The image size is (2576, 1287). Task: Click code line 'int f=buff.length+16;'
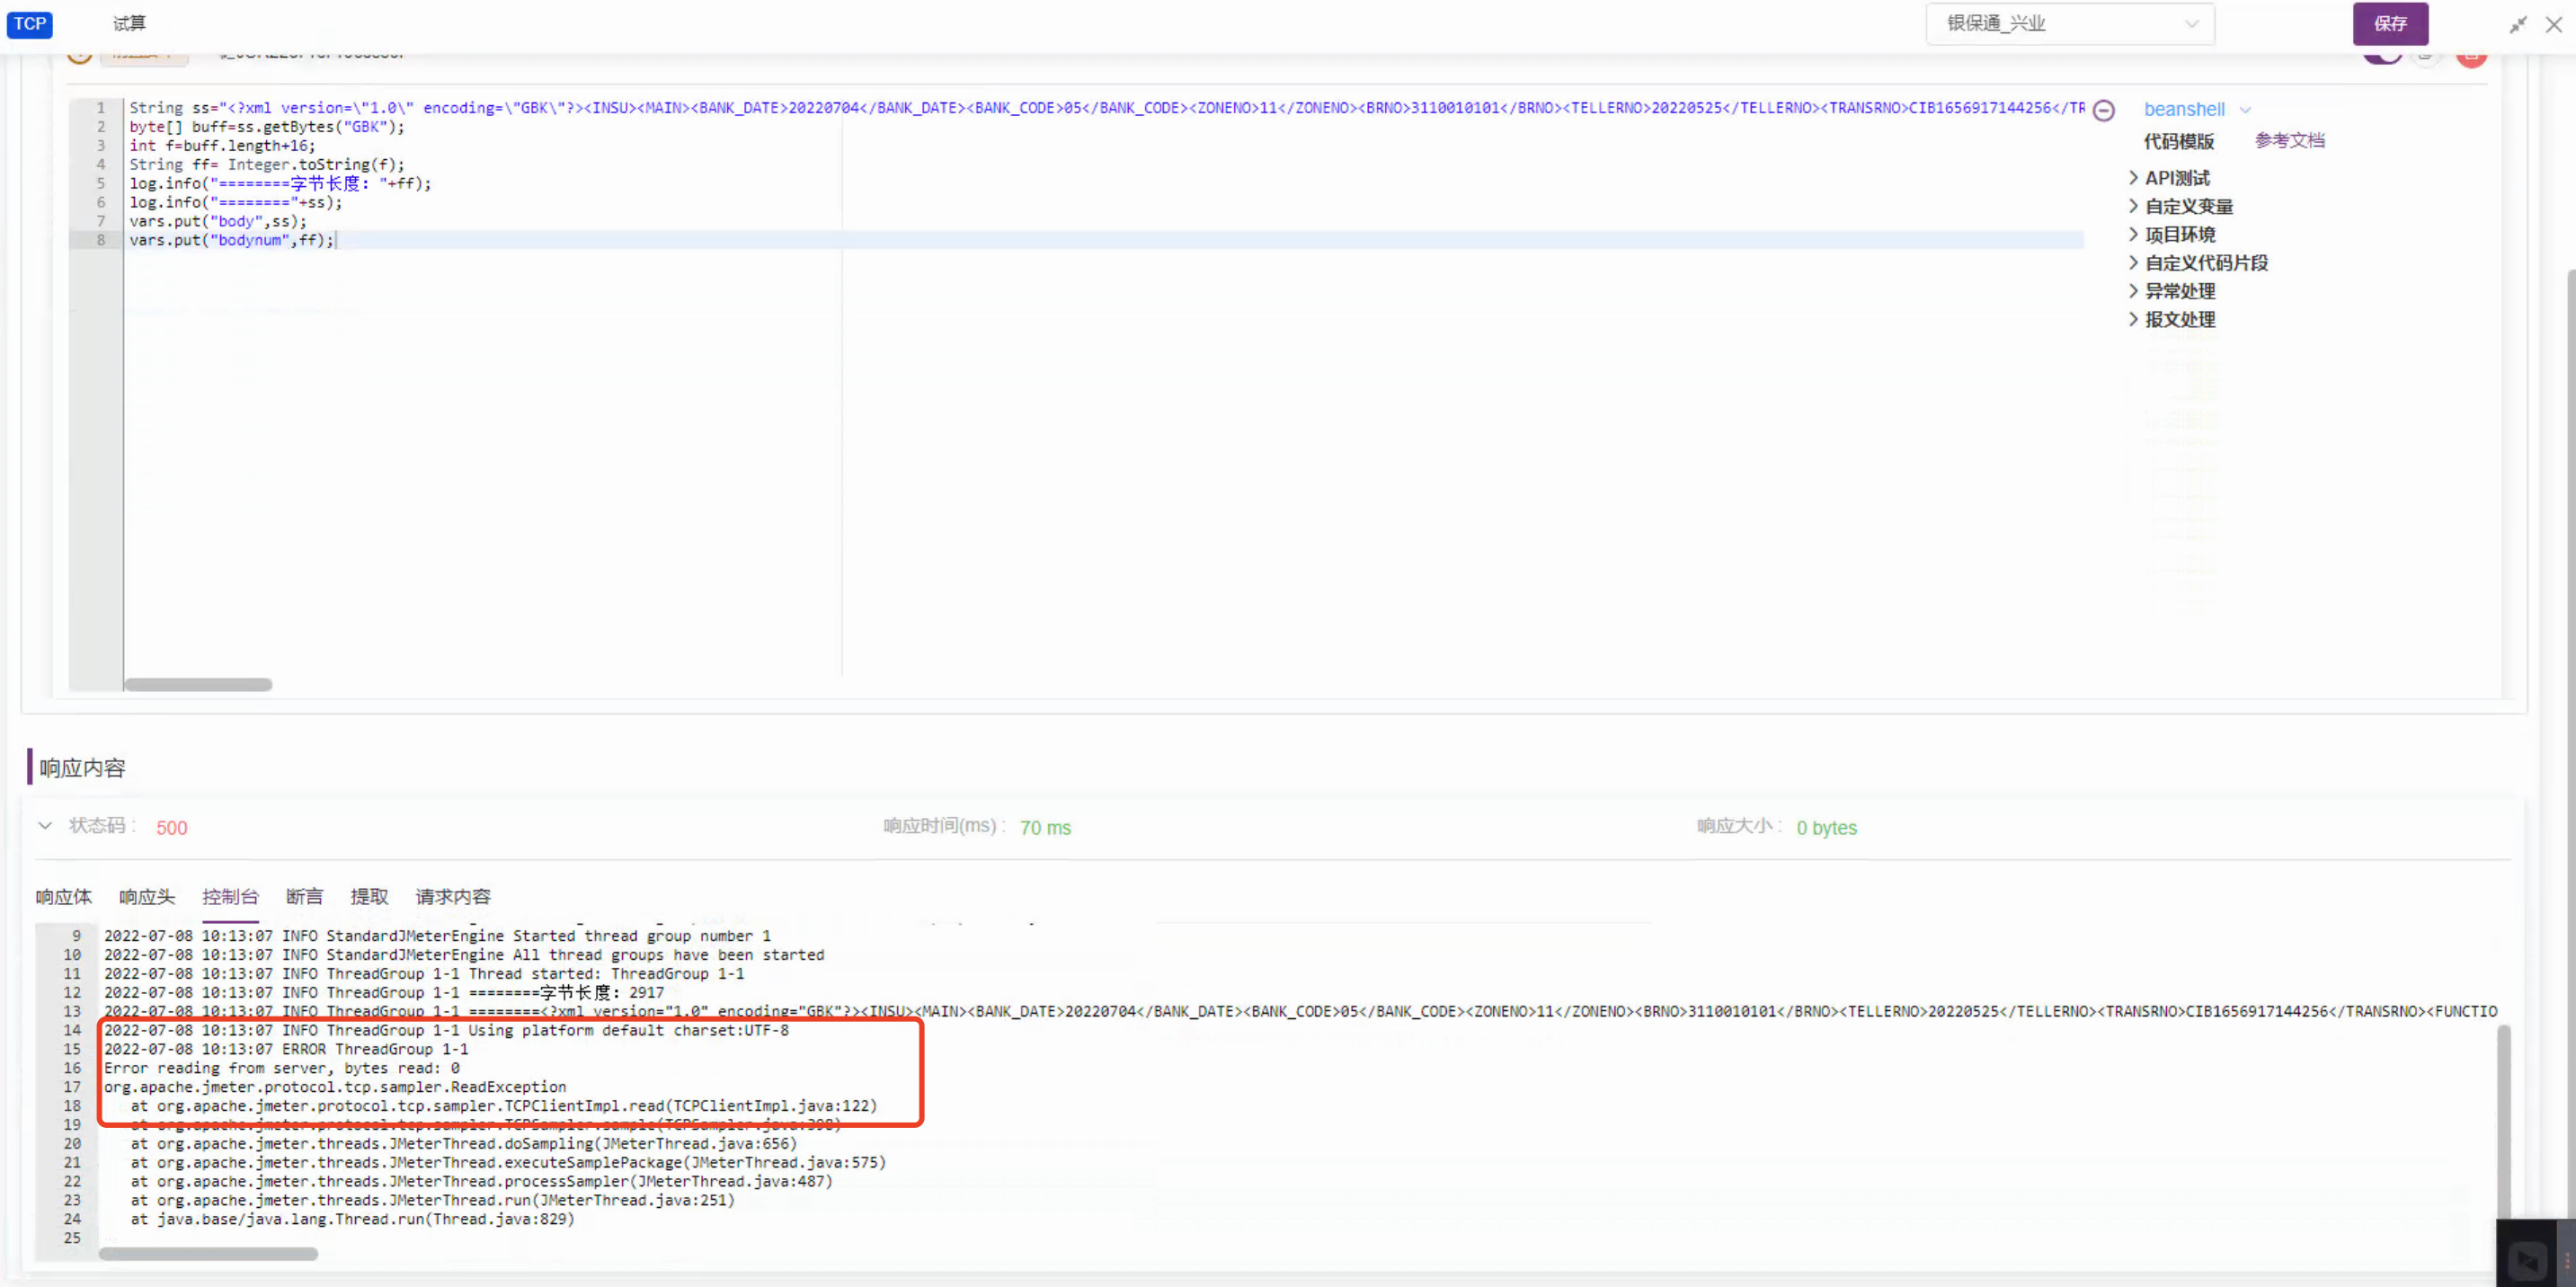coord(222,146)
